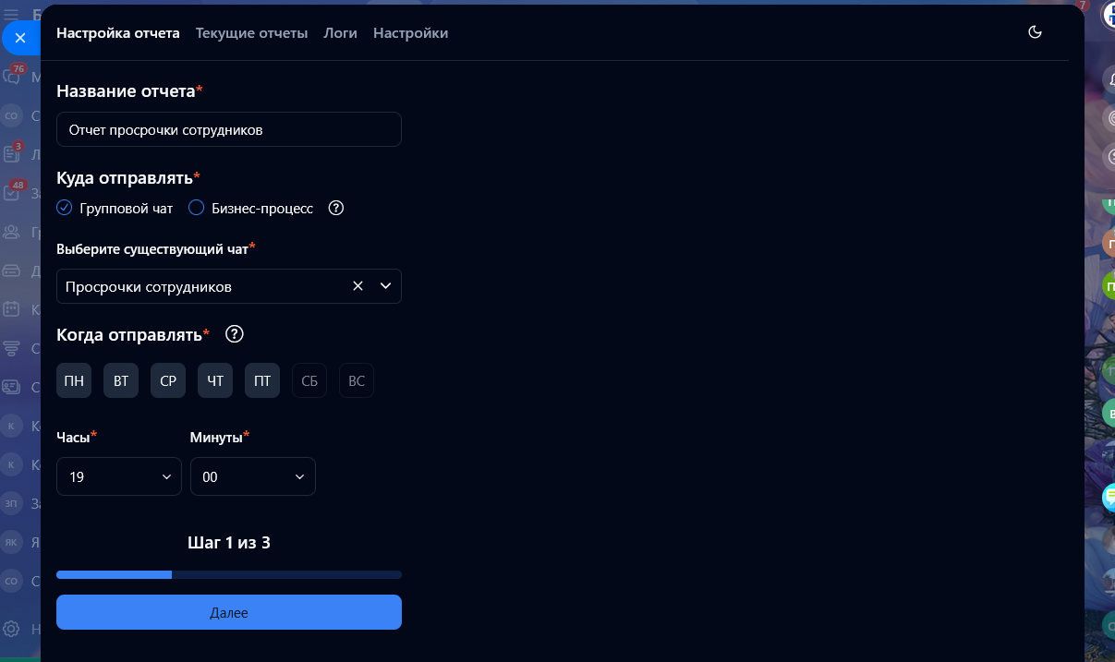Viewport: 1115px width, 662px height.
Task: Select the Бизнес-процесс option
Action: tap(196, 208)
